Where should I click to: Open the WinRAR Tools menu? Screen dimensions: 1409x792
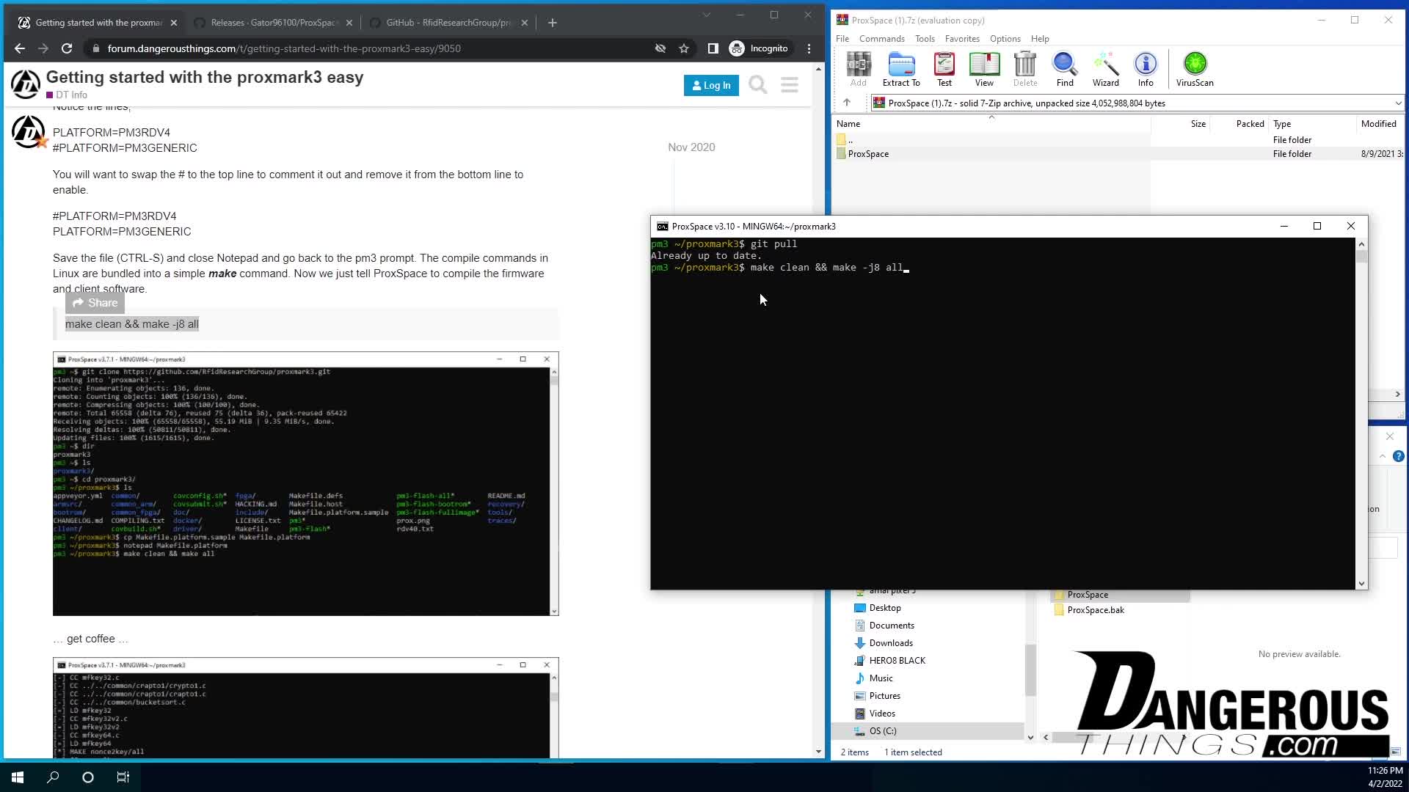[x=925, y=39]
